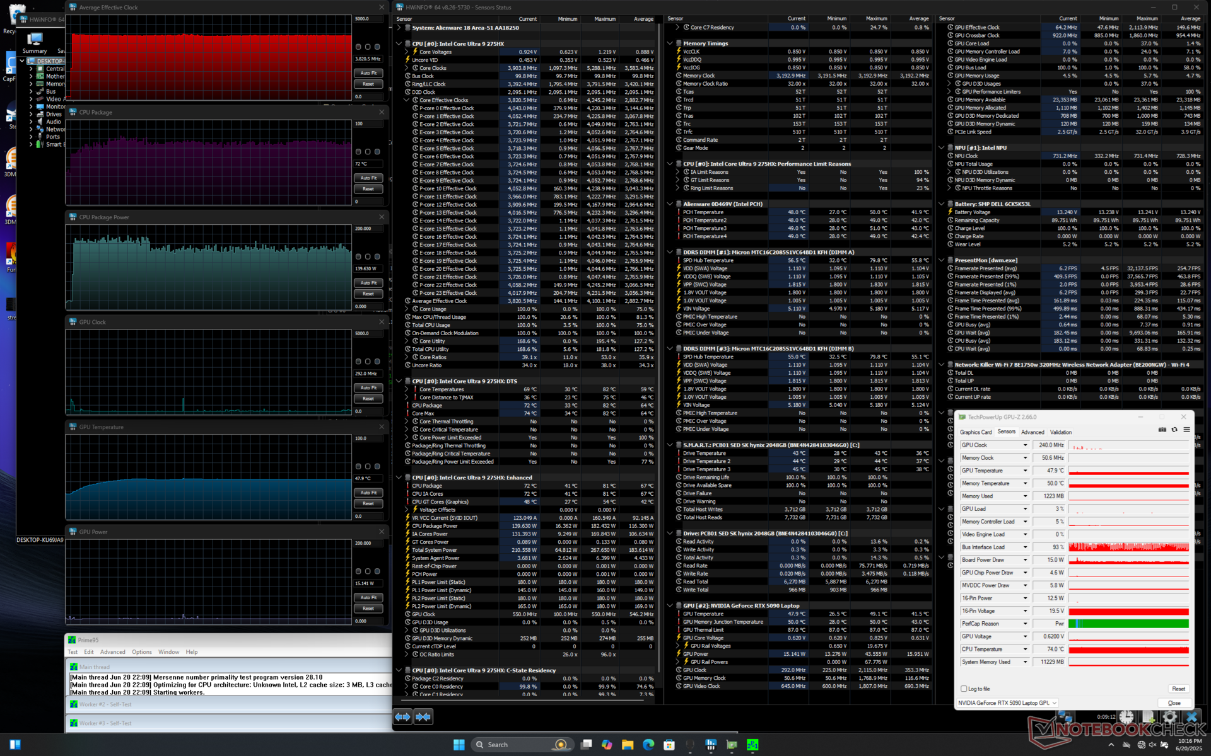Click the GPU-Z refresh icon

(1174, 430)
